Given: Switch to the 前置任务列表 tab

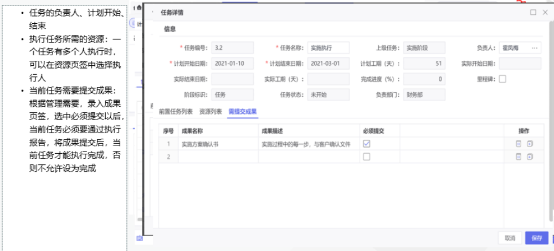Looking at the screenshot, I should click(176, 111).
